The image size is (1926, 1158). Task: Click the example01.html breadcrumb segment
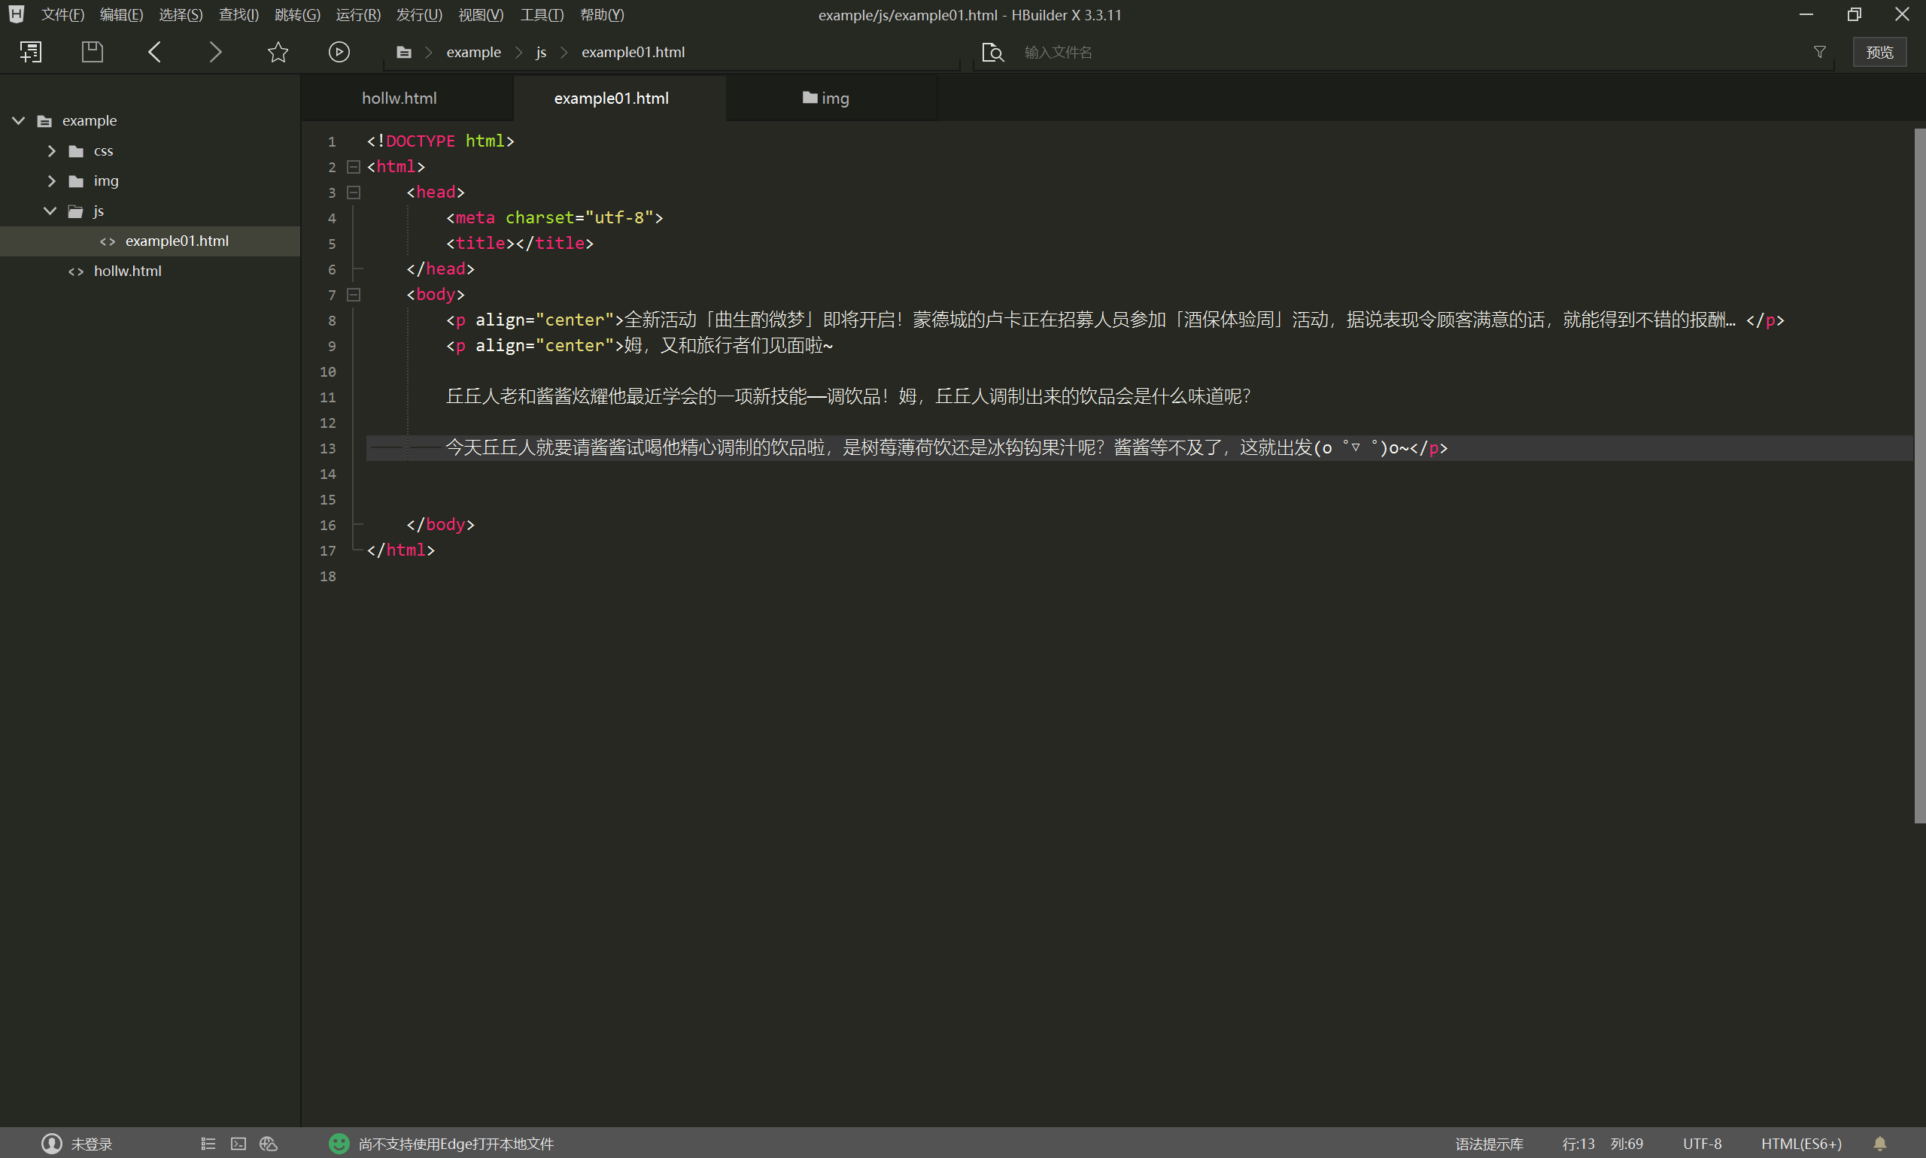[x=633, y=53]
